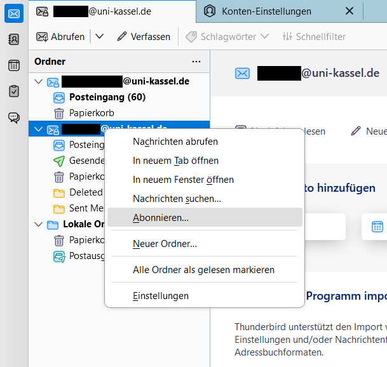Click the Lokale Ordner folder icon
This screenshot has height=367, width=387.
(x=53, y=225)
